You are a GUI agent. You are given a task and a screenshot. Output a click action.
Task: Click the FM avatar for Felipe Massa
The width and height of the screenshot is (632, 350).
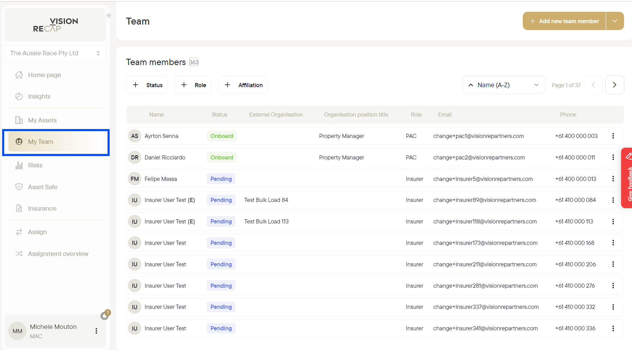134,179
